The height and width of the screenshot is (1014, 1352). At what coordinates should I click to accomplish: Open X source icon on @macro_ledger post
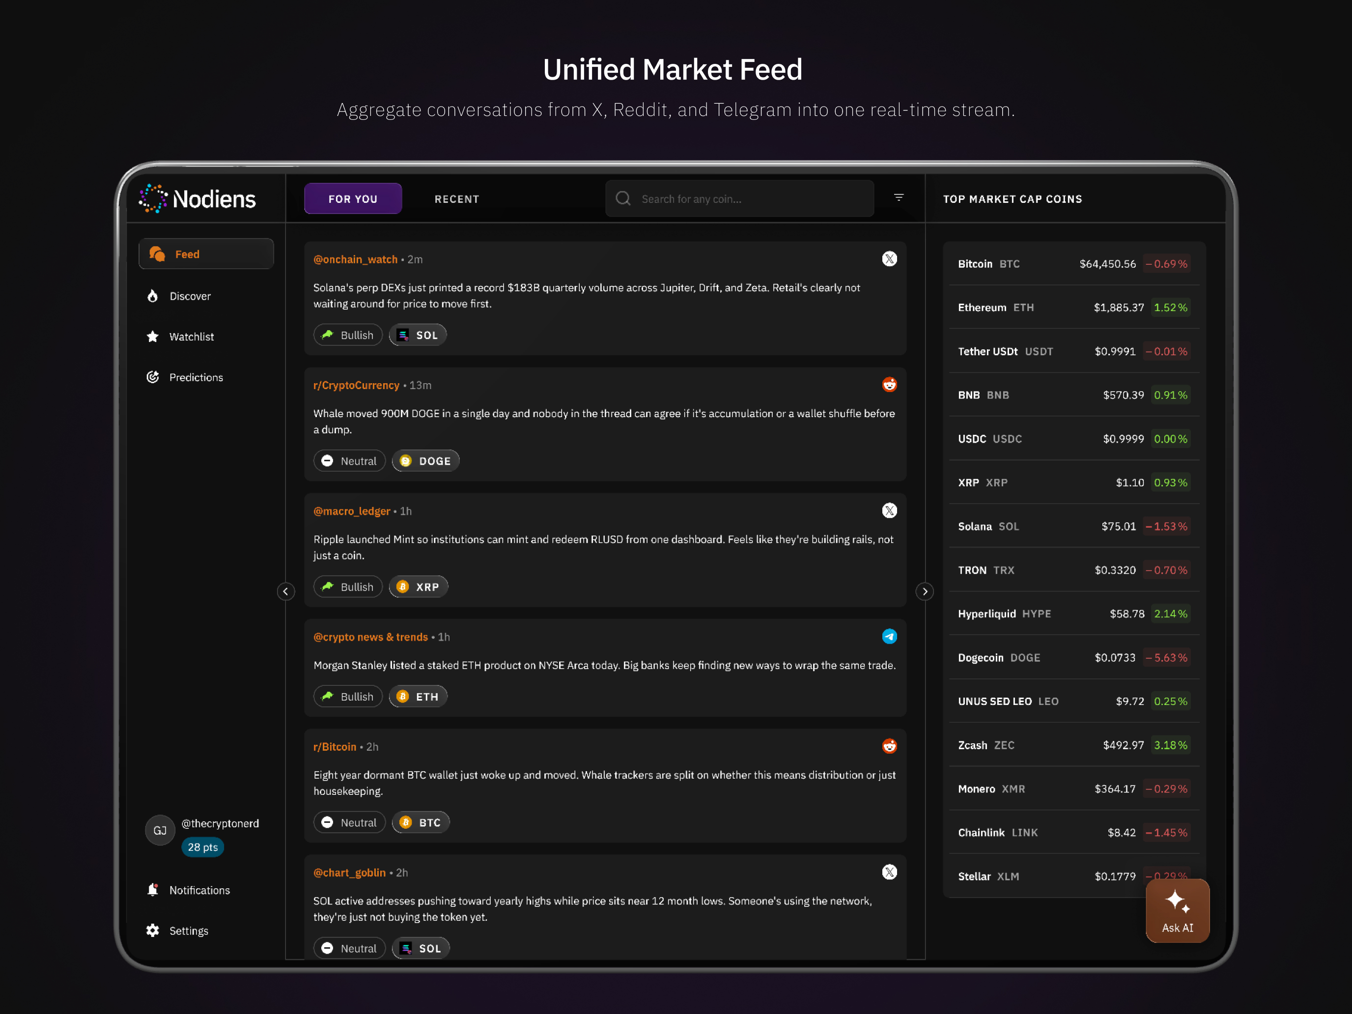click(889, 511)
